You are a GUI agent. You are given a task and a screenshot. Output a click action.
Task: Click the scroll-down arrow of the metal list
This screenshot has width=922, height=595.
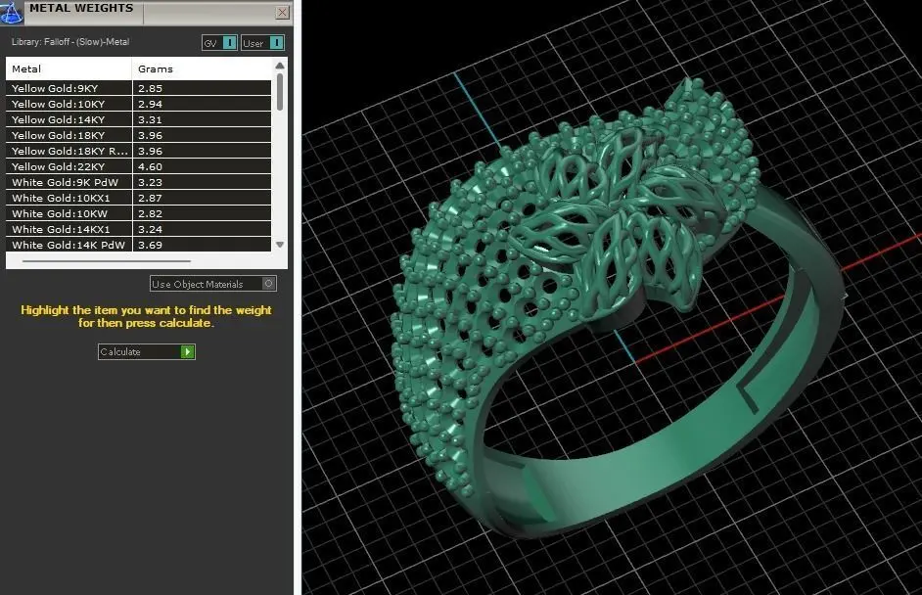click(280, 245)
